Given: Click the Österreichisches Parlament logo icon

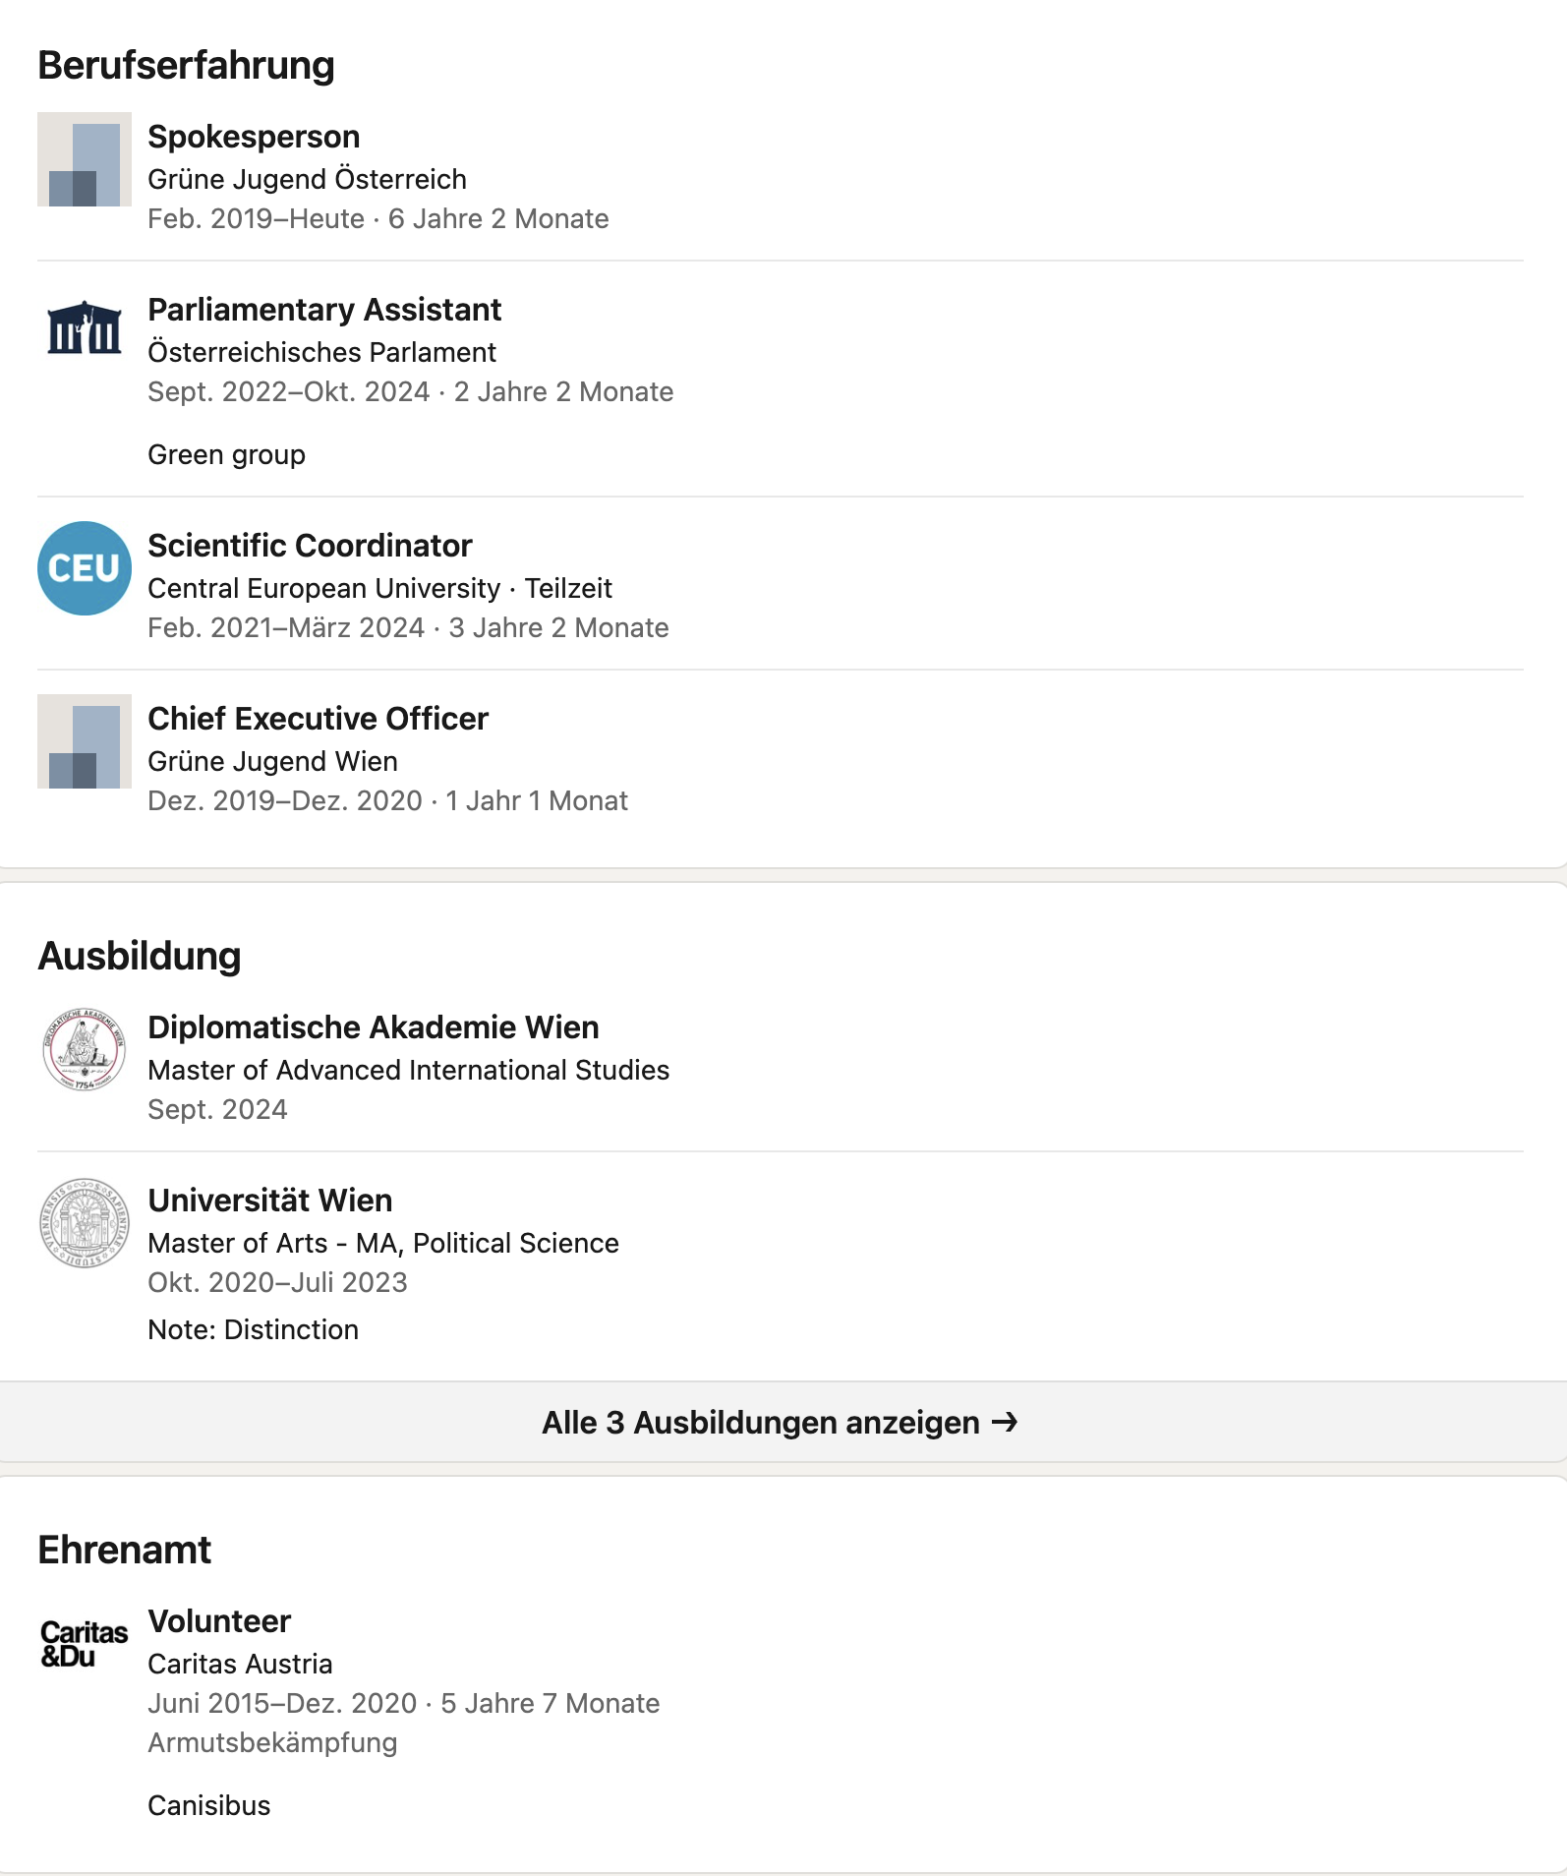Looking at the screenshot, I should (x=85, y=328).
